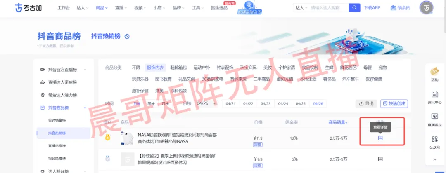Viewport: 446px width, 173px height.
Task: Open the user avatar menu
Action: [426, 8]
